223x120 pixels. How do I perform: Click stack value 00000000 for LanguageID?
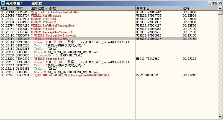(22, 55)
